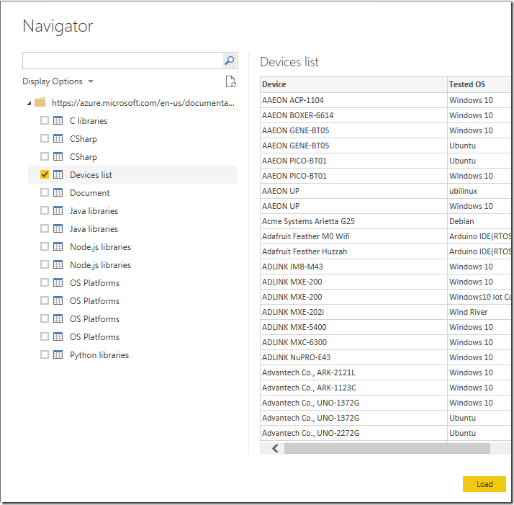Click inside the Navigator search field
Image resolution: width=514 pixels, height=505 pixels.
123,61
